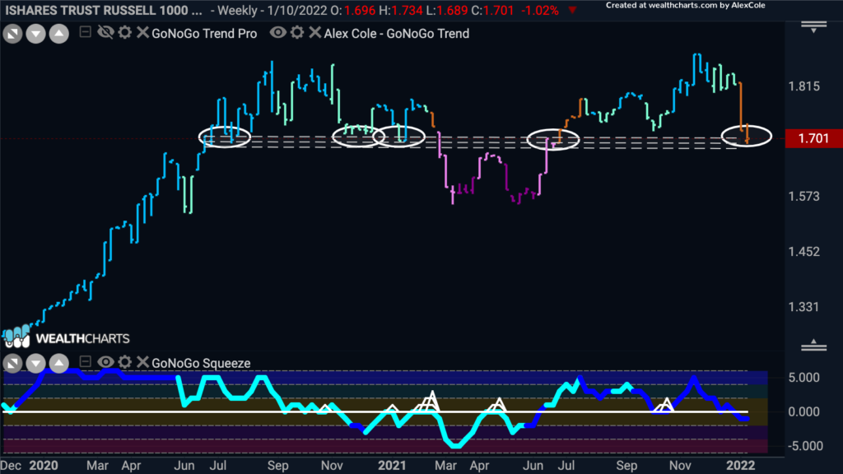Click the 2020 label on the time axis
The width and height of the screenshot is (843, 474).
pyautogui.click(x=44, y=466)
